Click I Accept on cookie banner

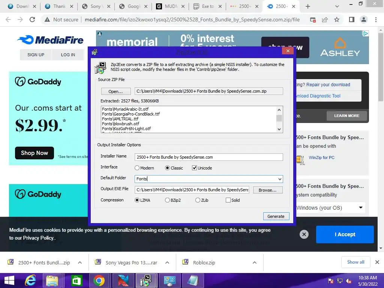[x=345, y=234]
